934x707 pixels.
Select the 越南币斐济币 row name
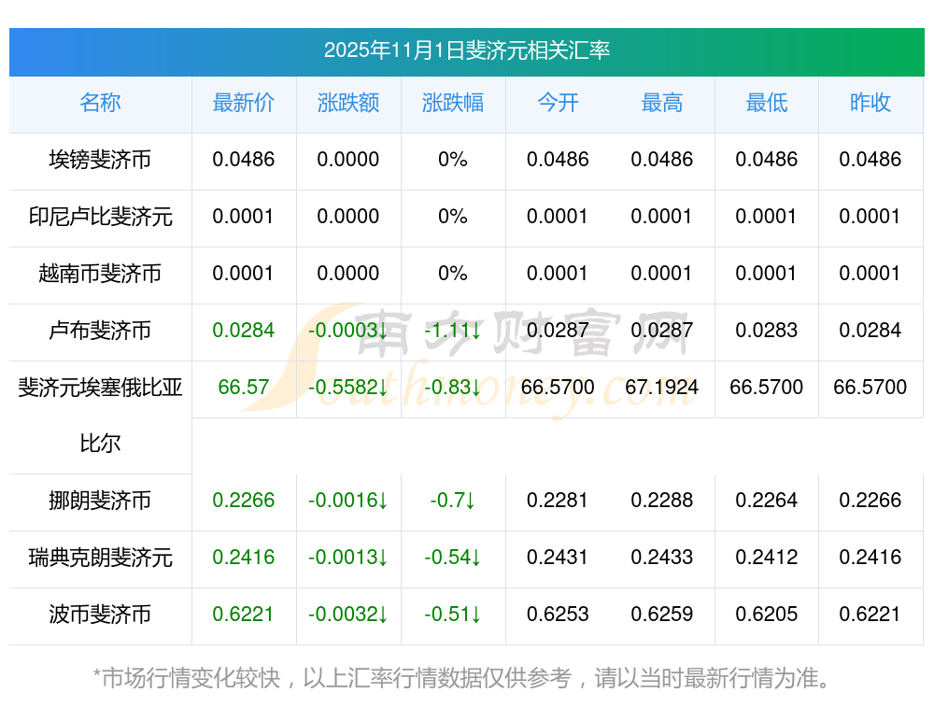coord(100,274)
